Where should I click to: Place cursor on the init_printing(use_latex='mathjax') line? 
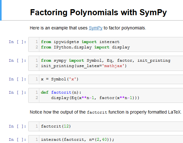click(84, 66)
